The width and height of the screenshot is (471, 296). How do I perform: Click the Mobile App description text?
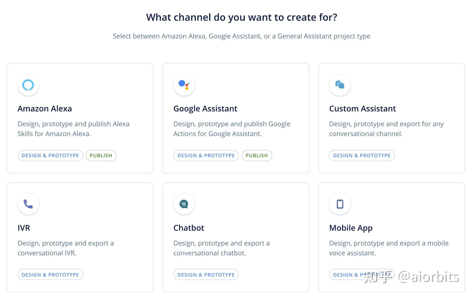coord(389,248)
